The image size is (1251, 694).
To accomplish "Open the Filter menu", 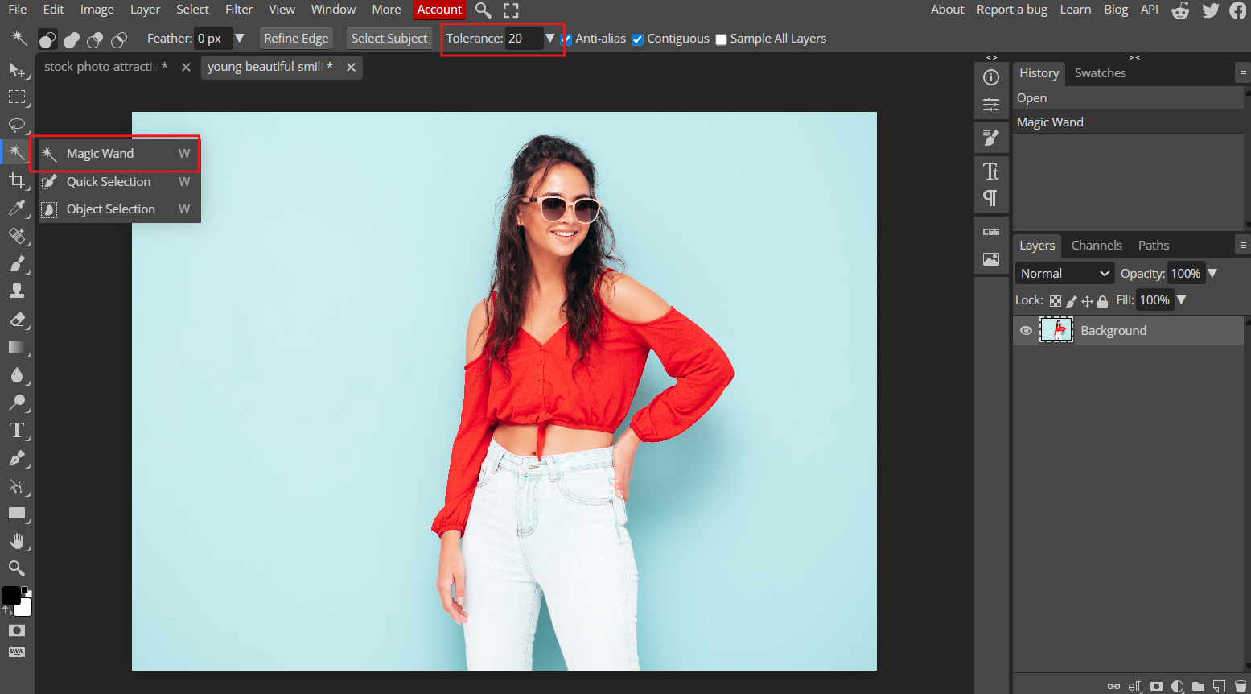I will pos(238,9).
